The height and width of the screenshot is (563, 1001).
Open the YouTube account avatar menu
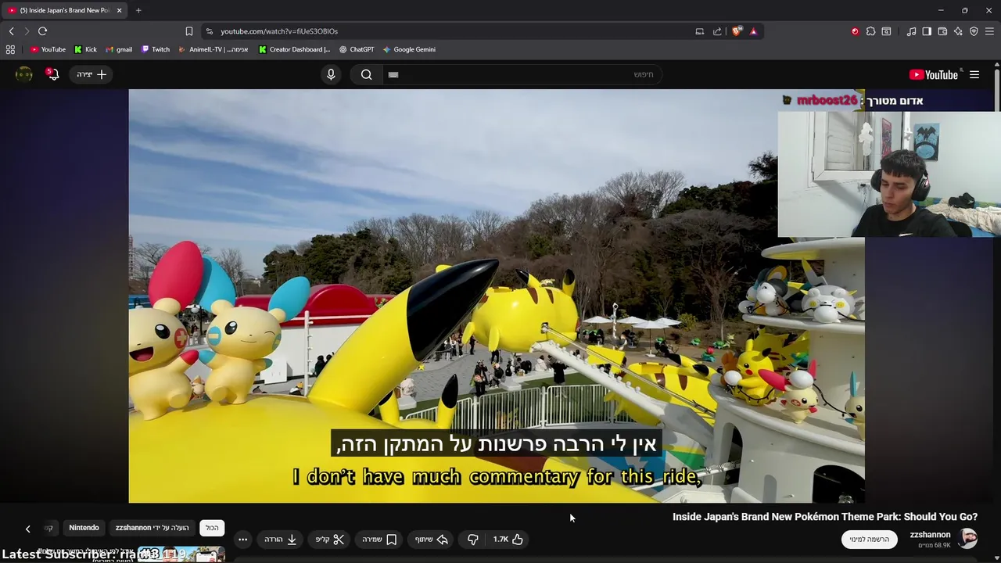(24, 74)
